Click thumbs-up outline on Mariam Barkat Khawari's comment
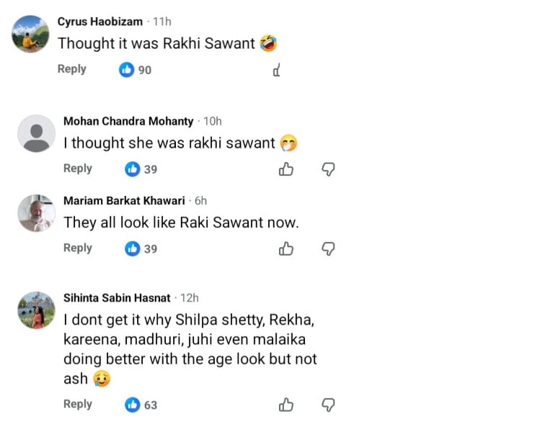Image resolution: width=540 pixels, height=432 pixels. pos(286,249)
